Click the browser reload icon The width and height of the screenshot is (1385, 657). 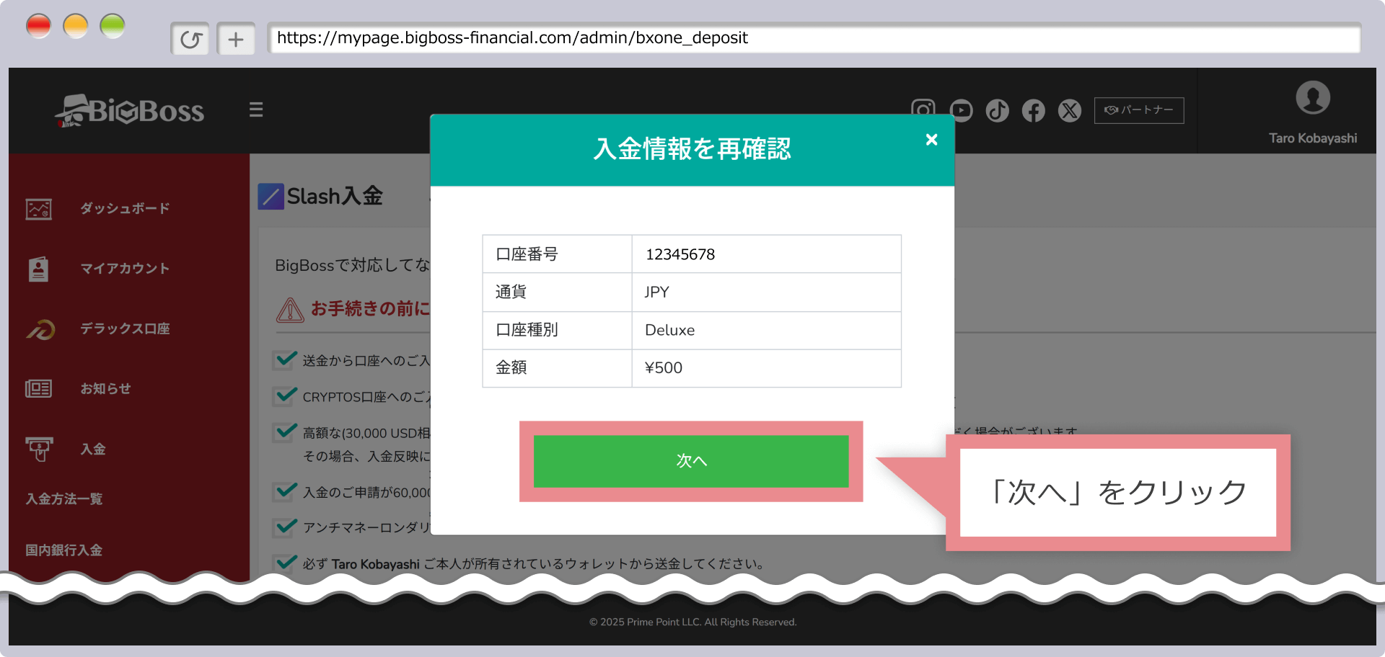(190, 39)
